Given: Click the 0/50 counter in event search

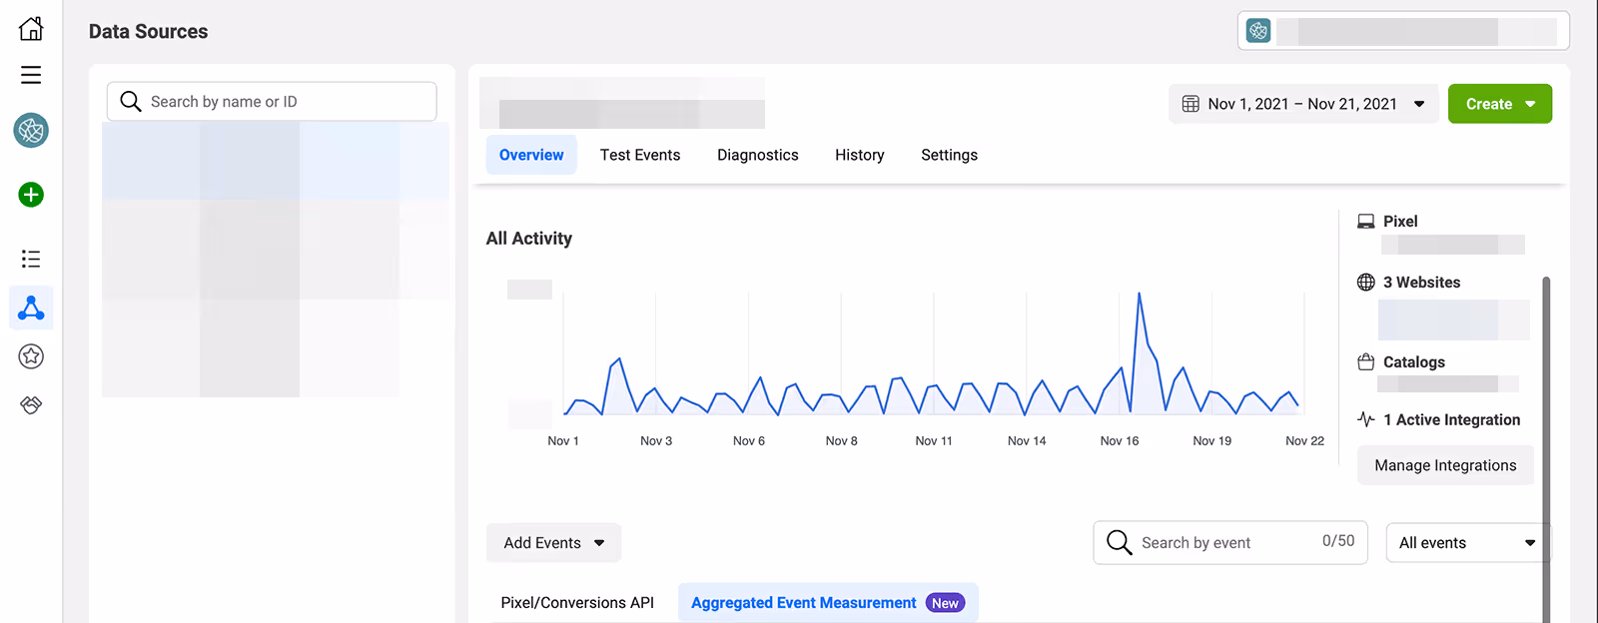Looking at the screenshot, I should 1338,541.
